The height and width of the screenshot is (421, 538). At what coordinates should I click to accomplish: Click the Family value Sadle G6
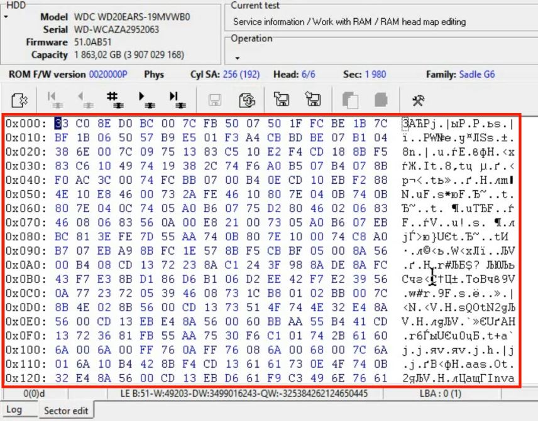477,74
